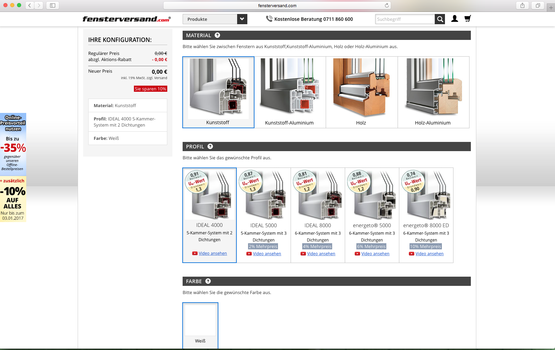Screen dimensions: 555x350
Task: Click the browser forward arrow
Action: 39,5
